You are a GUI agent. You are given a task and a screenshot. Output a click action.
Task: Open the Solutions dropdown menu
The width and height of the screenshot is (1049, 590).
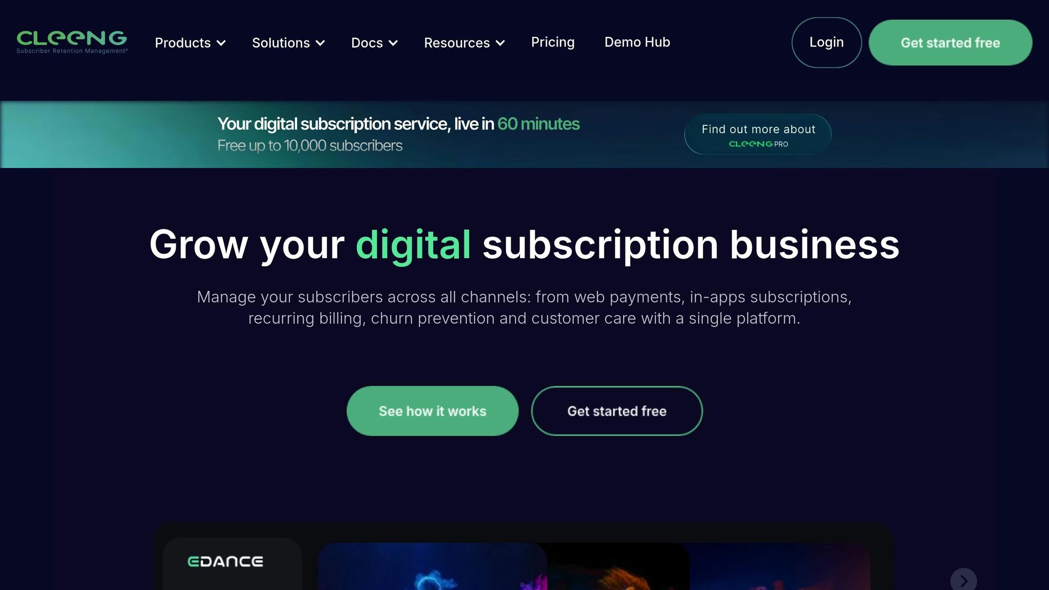(x=288, y=43)
